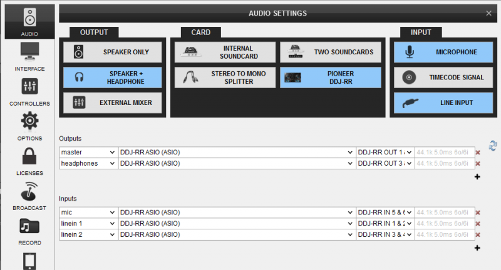Enable the Timecode Signal input
Screen dimensions: 501x270
pos(433,77)
